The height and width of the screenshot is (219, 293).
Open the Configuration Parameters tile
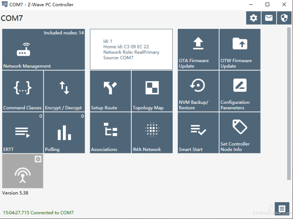click(x=240, y=91)
